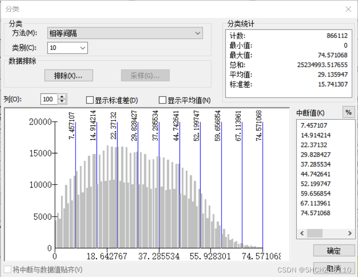This screenshot has height=277, width=358.
Task: Select break value 74.571068 in the list
Action: point(315,213)
